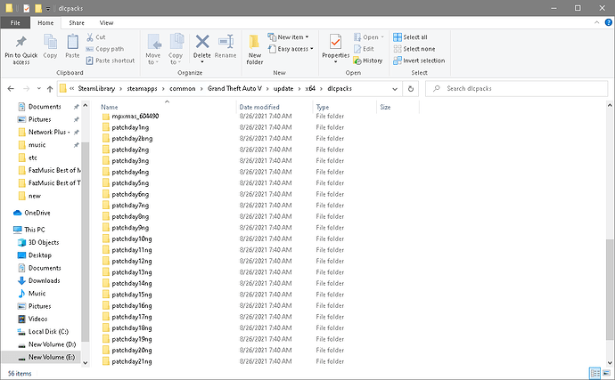615x380 pixels.
Task: Open the New item dropdown
Action: pyautogui.click(x=288, y=37)
